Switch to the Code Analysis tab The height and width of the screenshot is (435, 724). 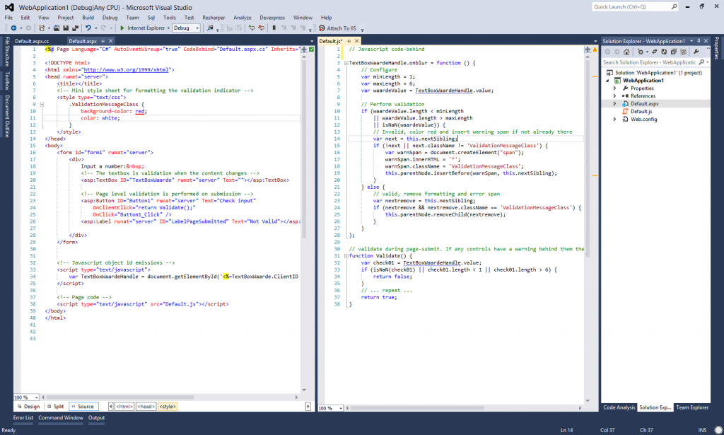619,407
